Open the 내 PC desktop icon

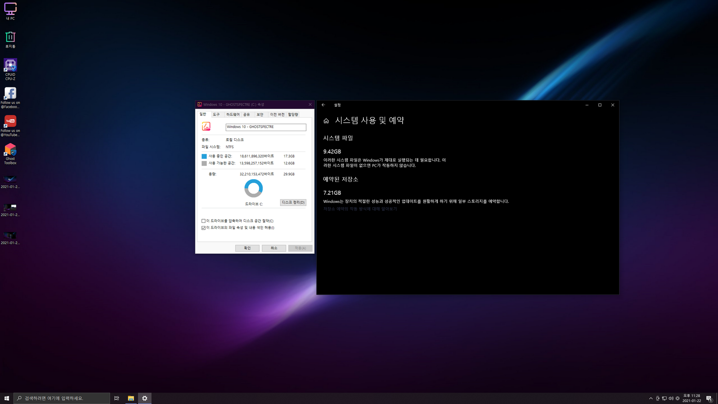pos(10,12)
